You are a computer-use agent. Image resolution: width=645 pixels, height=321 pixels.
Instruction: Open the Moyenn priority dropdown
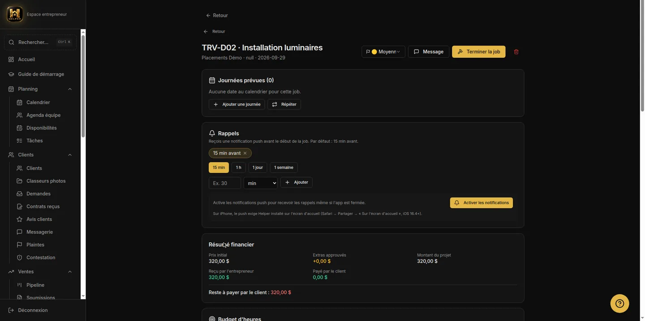coord(383,52)
